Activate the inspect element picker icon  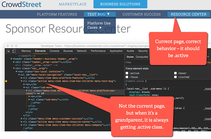click(x=8, y=51)
